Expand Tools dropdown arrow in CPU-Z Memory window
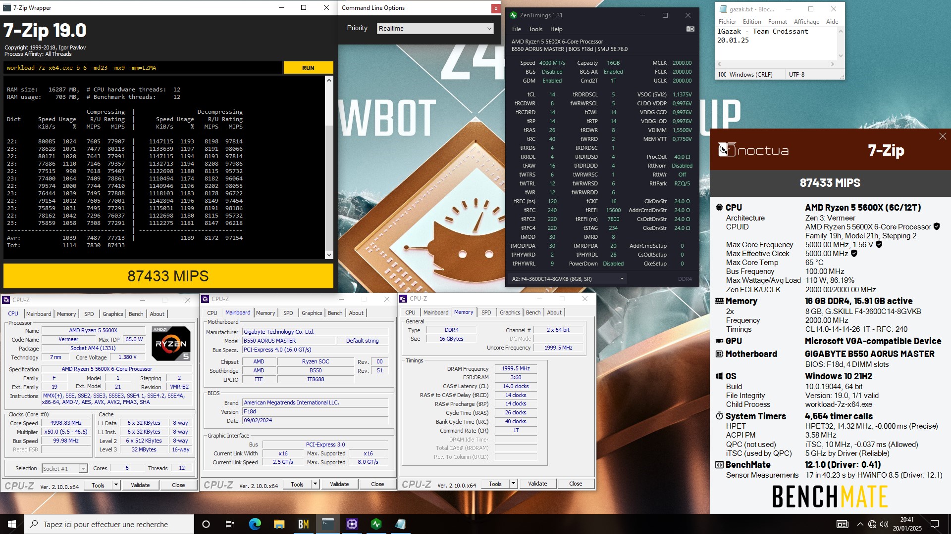Screen dimensions: 951x534 514,484
